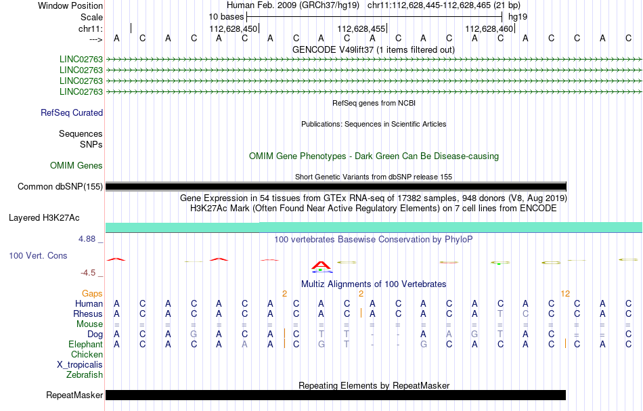Click the RepeatMasker track label
This screenshot has width=643, height=411.
click(74, 395)
